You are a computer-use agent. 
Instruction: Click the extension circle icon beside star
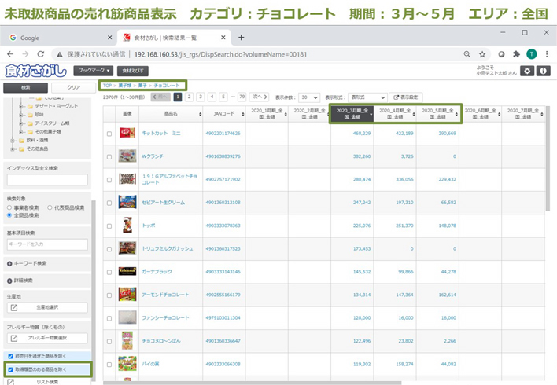501,54
